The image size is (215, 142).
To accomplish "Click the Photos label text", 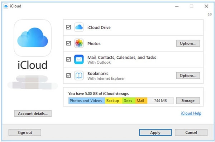I will pyautogui.click(x=94, y=43).
